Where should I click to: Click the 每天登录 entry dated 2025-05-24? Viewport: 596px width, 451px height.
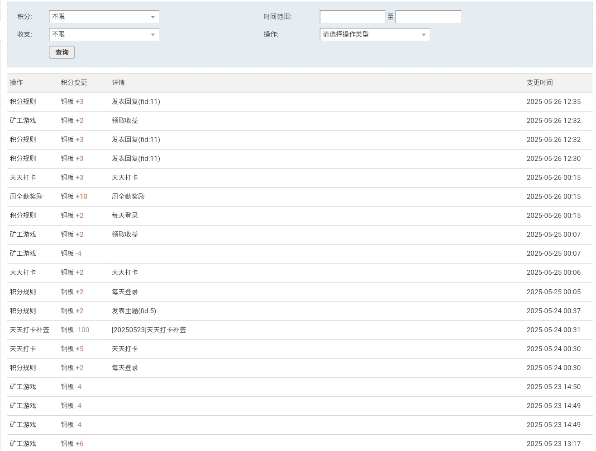coord(124,367)
